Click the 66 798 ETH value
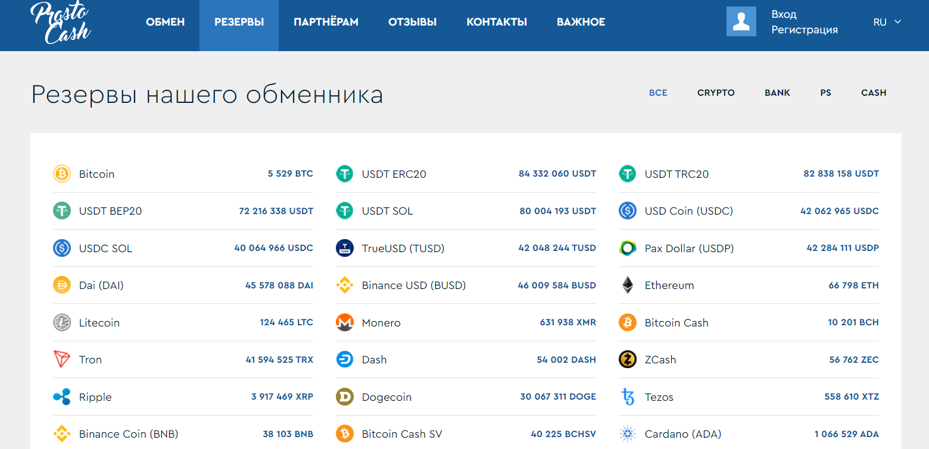Screen dimensions: 929x449 pyautogui.click(x=853, y=285)
